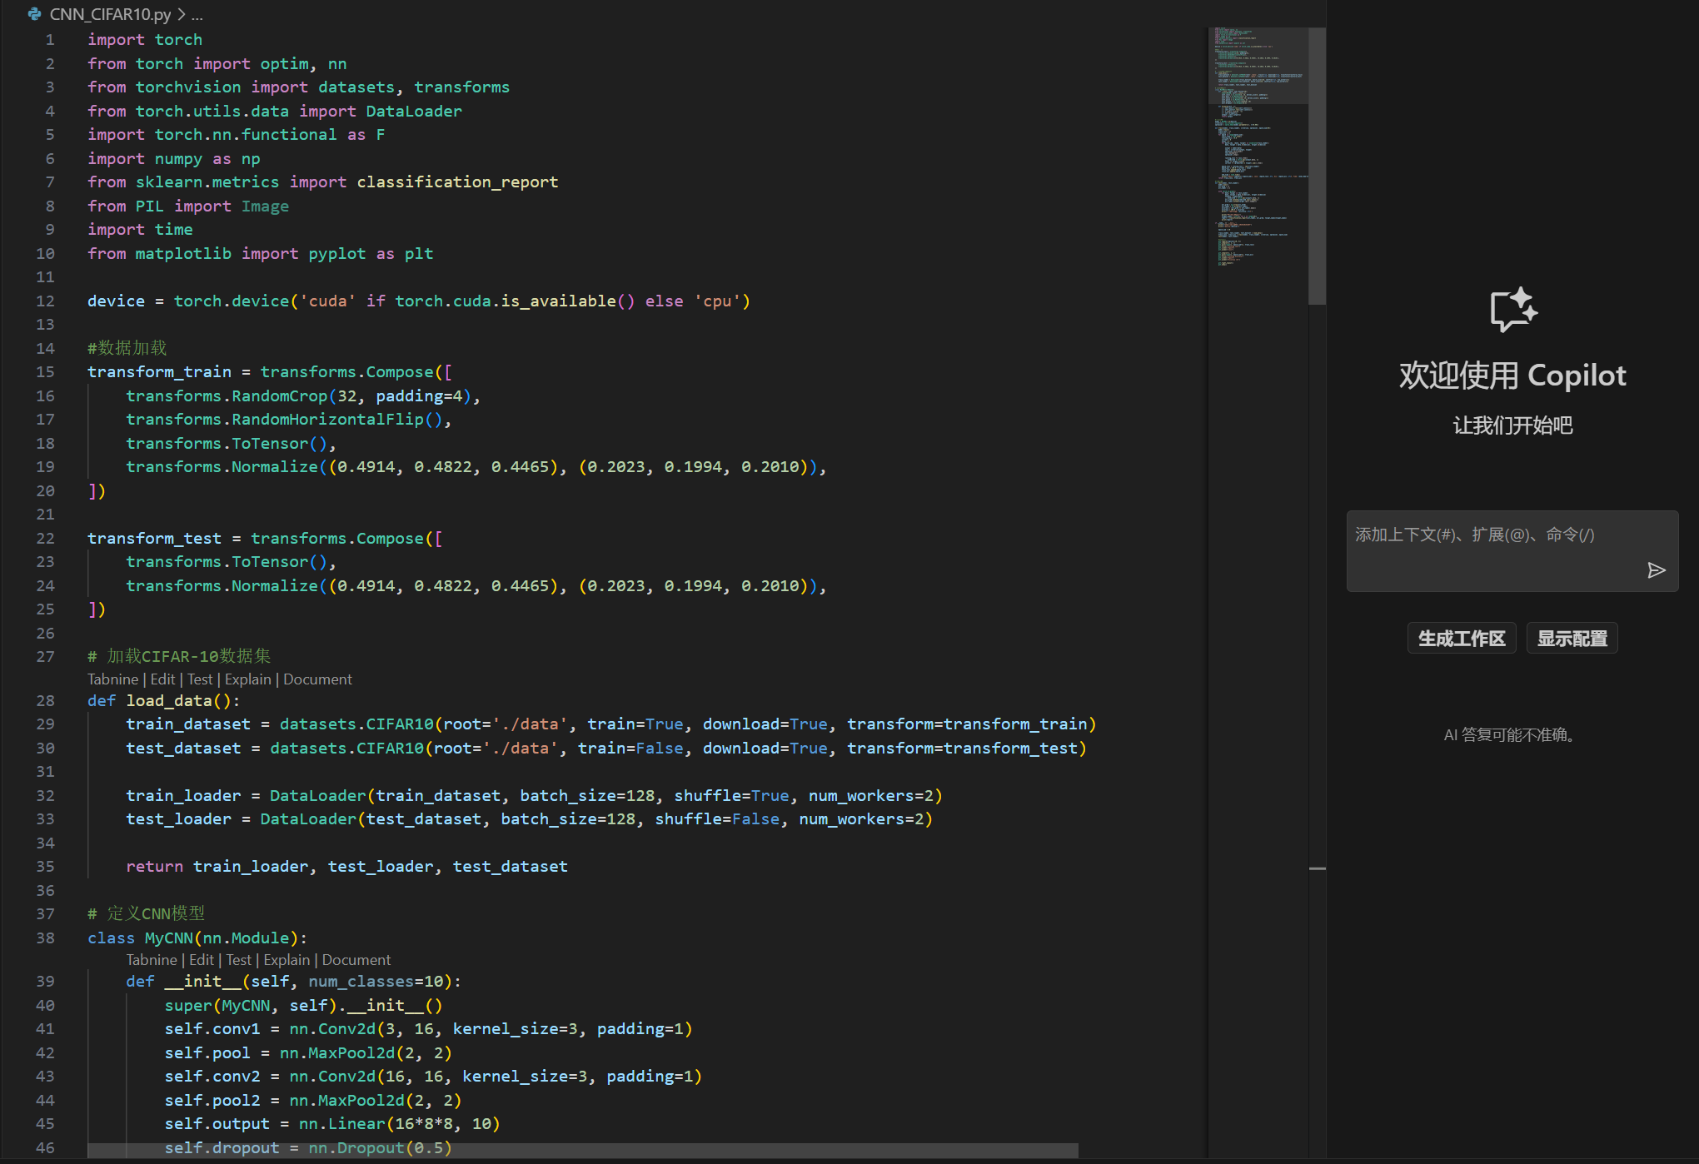Screen dimensions: 1699x1164
Task: Click the scrollbar overview ruler marker
Action: [x=1317, y=868]
